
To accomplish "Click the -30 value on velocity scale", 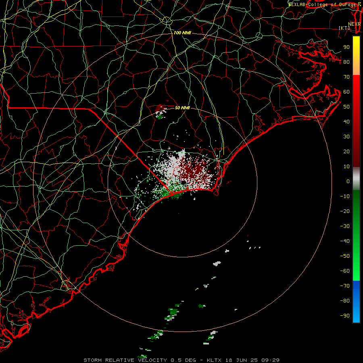I will (345, 226).
